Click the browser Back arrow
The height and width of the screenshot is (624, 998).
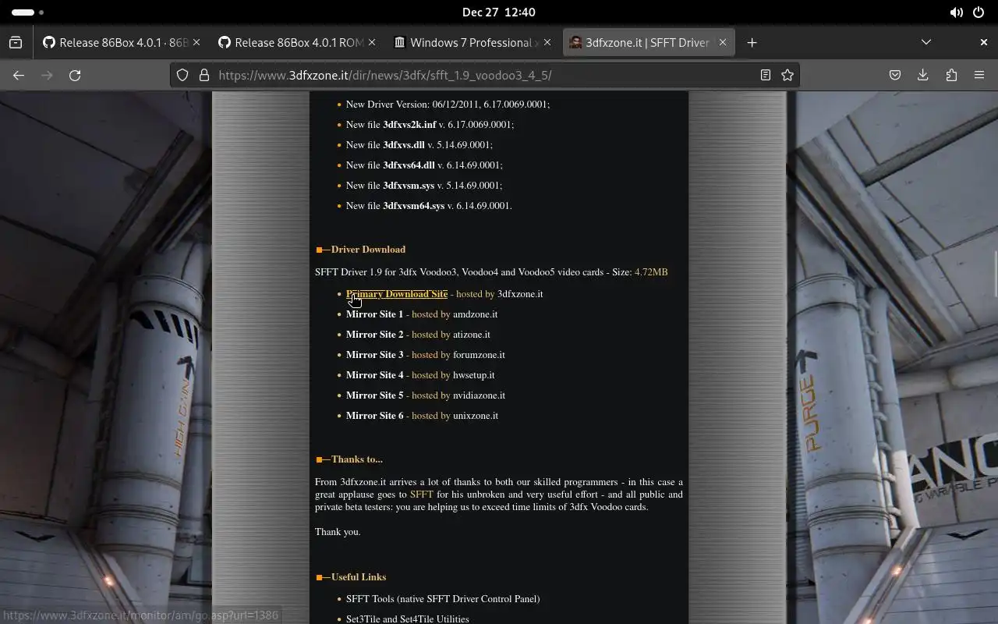tap(19, 75)
